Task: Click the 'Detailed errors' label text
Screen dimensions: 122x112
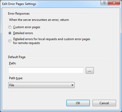Action: [23, 33]
